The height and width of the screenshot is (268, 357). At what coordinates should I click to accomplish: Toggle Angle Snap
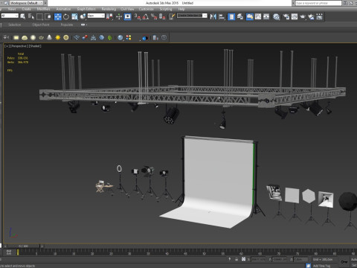146,16
